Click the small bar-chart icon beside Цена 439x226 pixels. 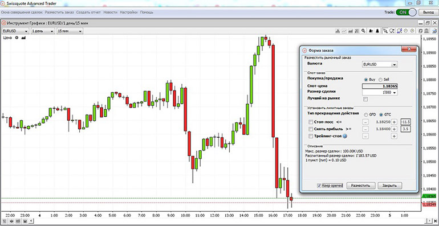pos(23,38)
